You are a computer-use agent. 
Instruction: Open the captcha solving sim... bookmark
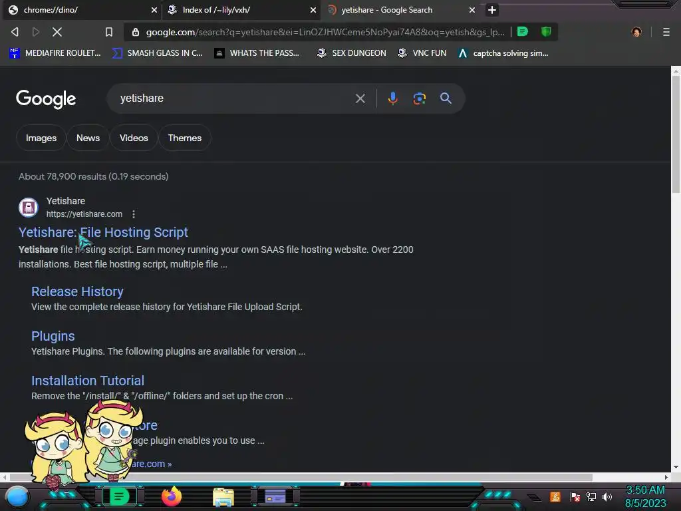pos(503,53)
